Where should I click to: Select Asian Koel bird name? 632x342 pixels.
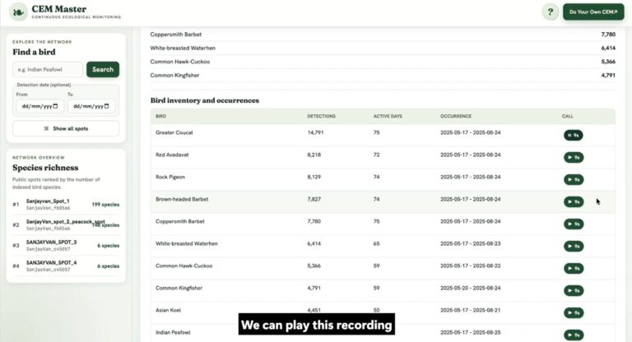168,310
